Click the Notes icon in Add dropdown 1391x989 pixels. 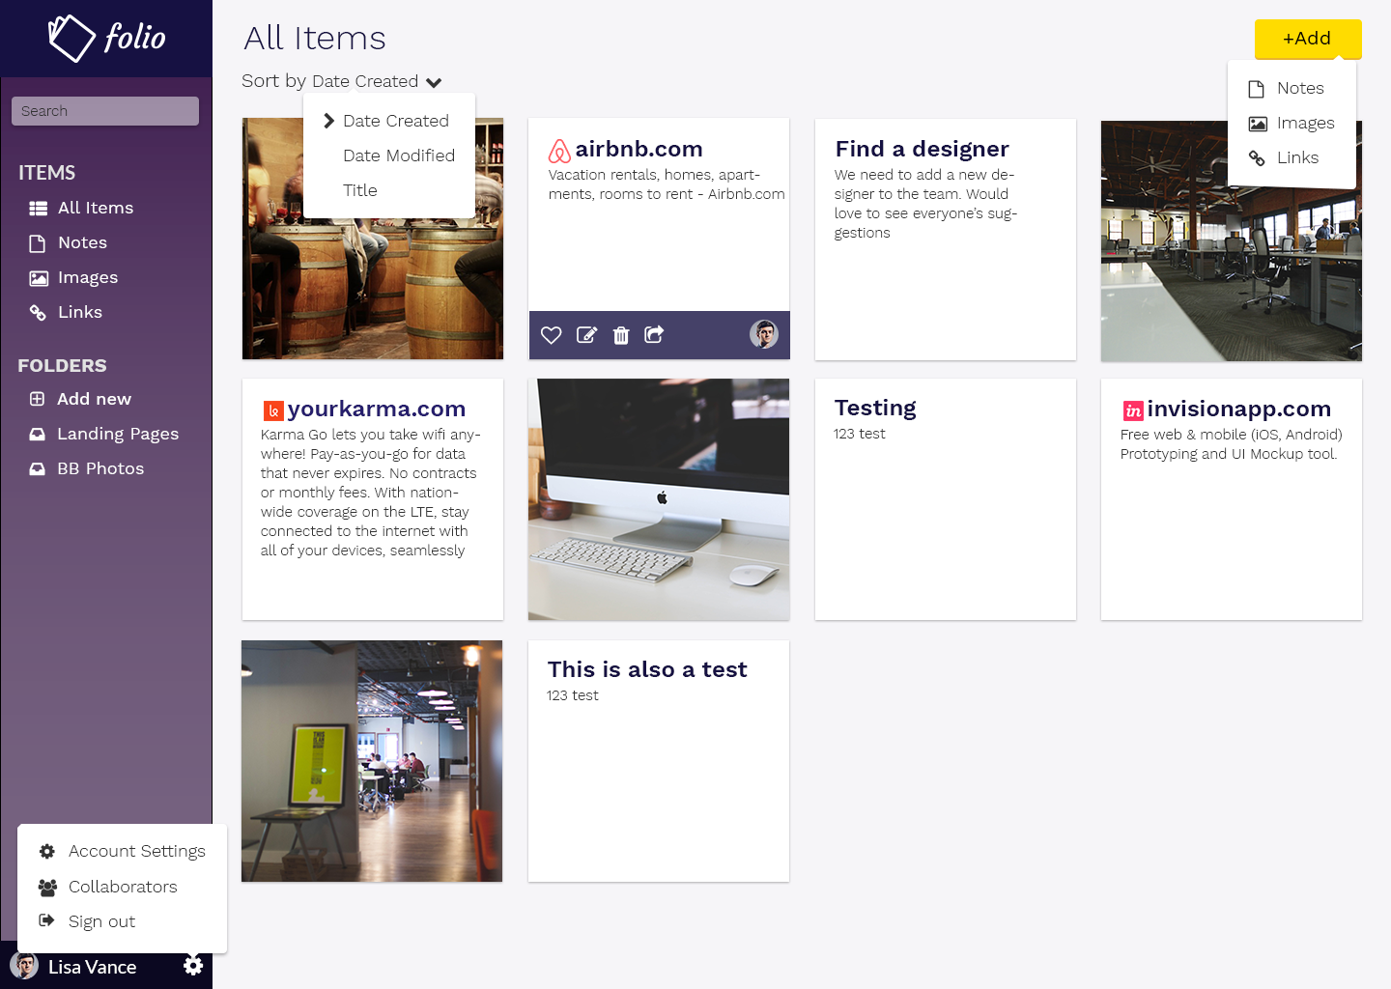pyautogui.click(x=1257, y=89)
